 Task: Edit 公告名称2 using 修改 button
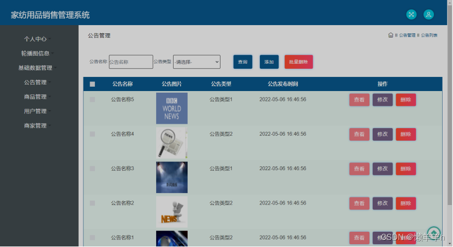pyautogui.click(x=383, y=203)
